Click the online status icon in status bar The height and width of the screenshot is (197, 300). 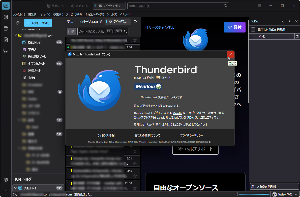pos(15,194)
